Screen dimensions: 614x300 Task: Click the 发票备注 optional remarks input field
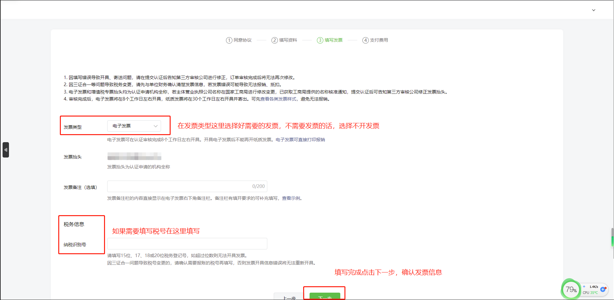179,186
